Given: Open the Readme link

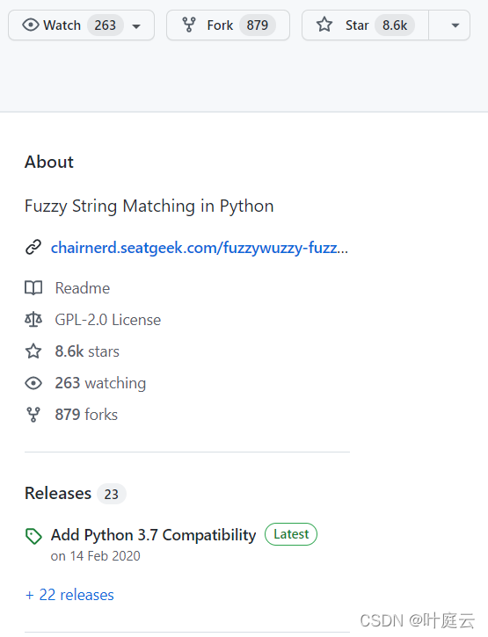Looking at the screenshot, I should (83, 288).
